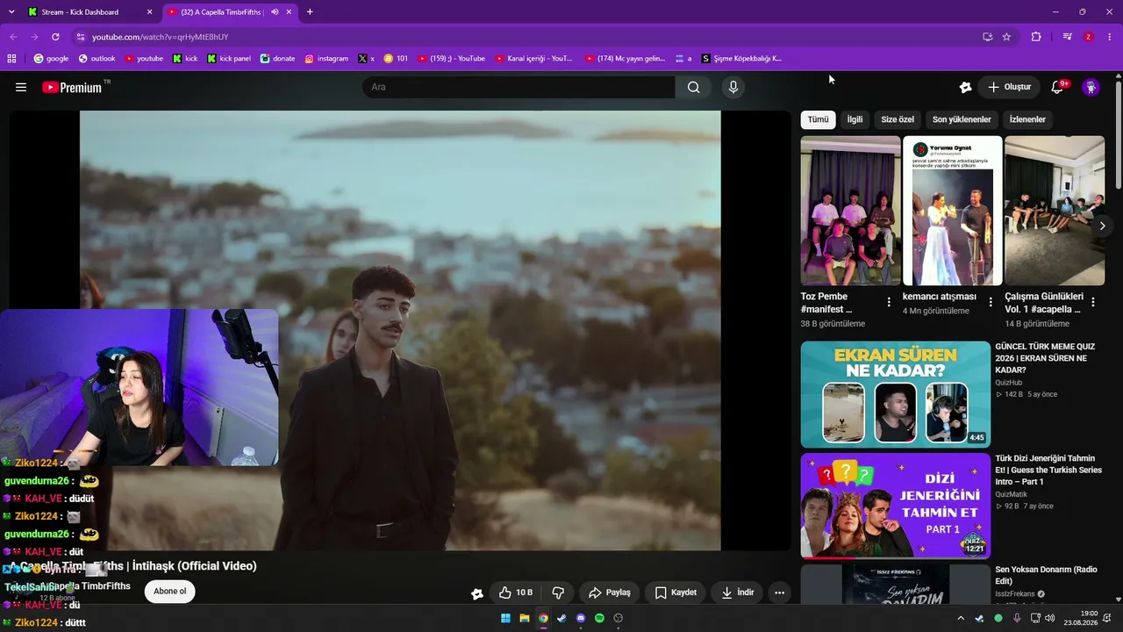This screenshot has width=1123, height=632.
Task: Start voice search with the microphone
Action: click(x=733, y=87)
